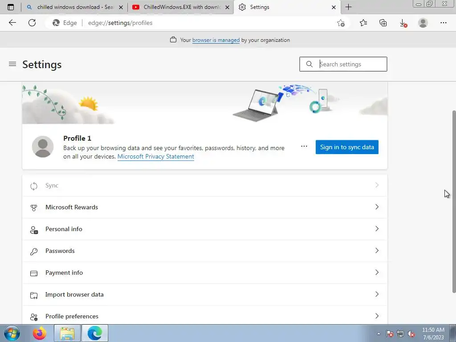Open Windows Explorer from the taskbar
Image resolution: width=456 pixels, height=342 pixels.
(67, 333)
